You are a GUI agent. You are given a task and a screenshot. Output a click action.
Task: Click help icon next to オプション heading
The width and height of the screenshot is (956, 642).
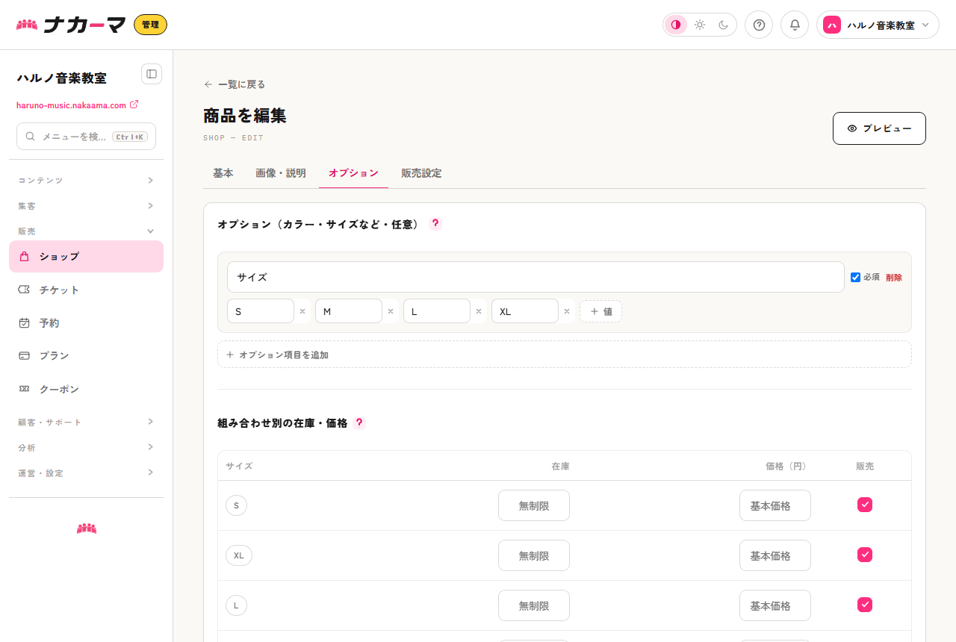pos(435,223)
